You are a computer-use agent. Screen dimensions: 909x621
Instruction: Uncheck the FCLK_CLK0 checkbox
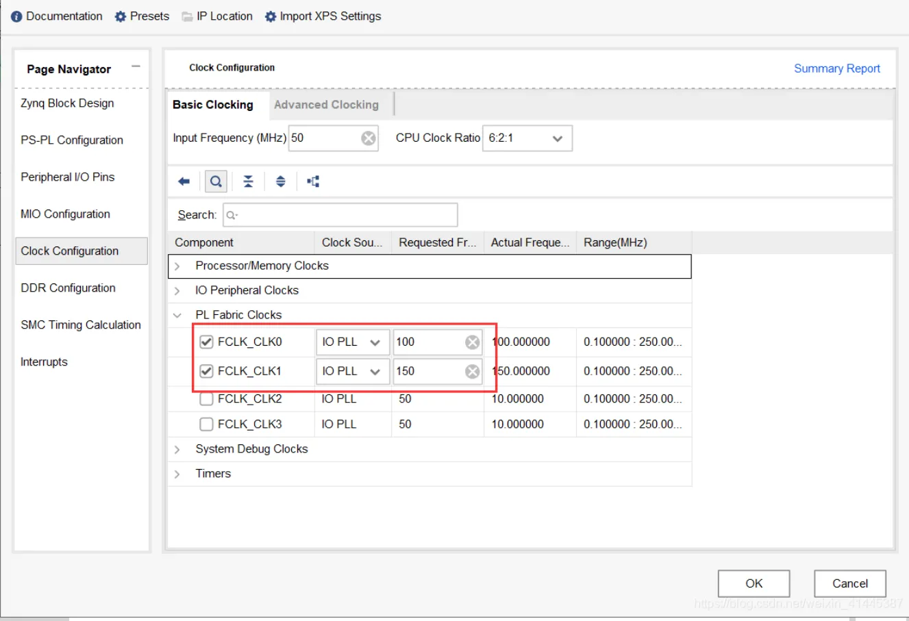pyautogui.click(x=206, y=342)
